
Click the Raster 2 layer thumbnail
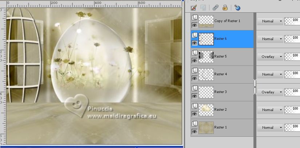click(x=206, y=110)
